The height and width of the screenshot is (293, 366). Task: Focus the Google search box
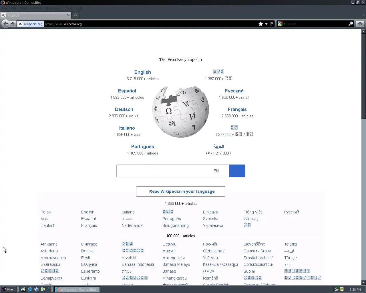[317, 24]
